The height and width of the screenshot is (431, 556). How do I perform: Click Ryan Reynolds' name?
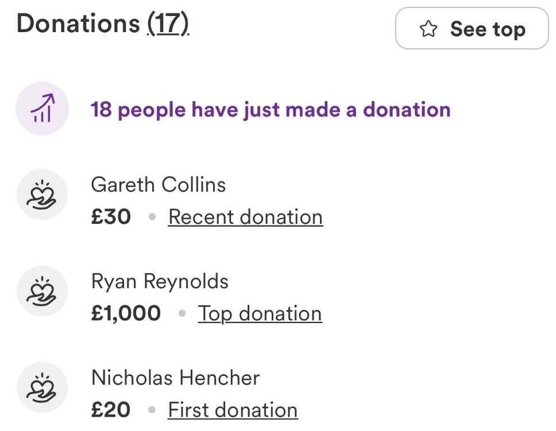click(160, 281)
